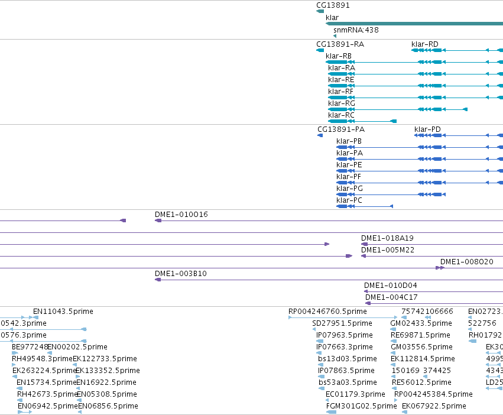503x415 pixels.
Task: Click the DME1-004C17 BAC label
Action: click(392, 298)
